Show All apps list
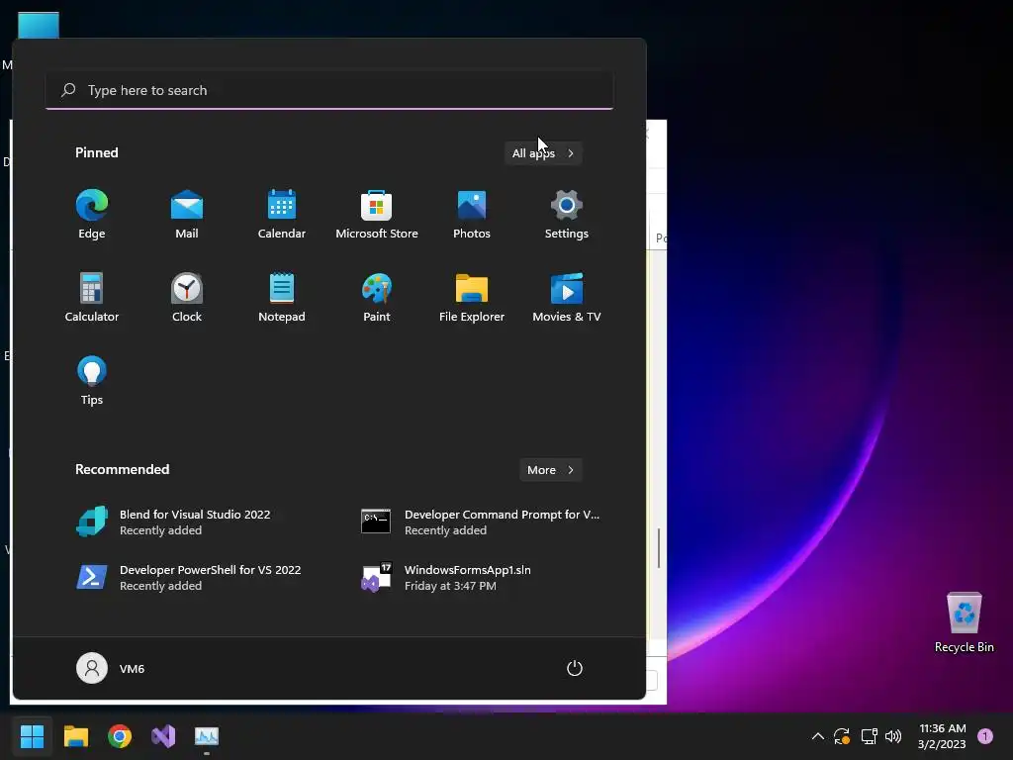Viewport: 1013px width, 760px height. tap(543, 153)
